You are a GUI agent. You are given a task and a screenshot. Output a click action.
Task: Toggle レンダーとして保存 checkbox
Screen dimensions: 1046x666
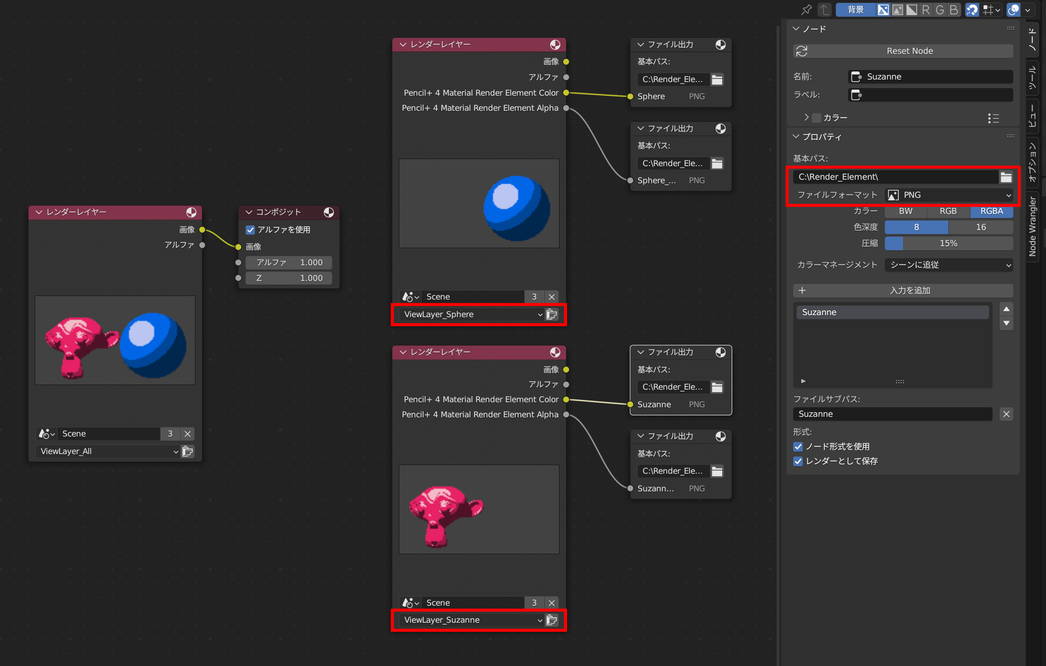pos(798,461)
